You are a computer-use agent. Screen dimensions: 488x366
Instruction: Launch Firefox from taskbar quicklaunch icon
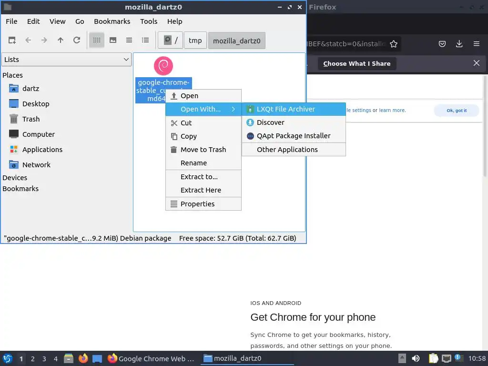click(x=83, y=358)
